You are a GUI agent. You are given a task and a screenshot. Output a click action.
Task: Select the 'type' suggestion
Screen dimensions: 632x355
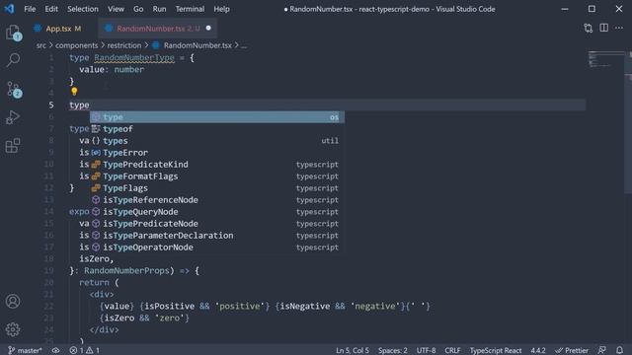pos(217,117)
